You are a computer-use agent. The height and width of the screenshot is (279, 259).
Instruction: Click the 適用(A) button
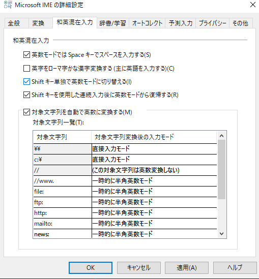pyautogui.click(x=187, y=268)
